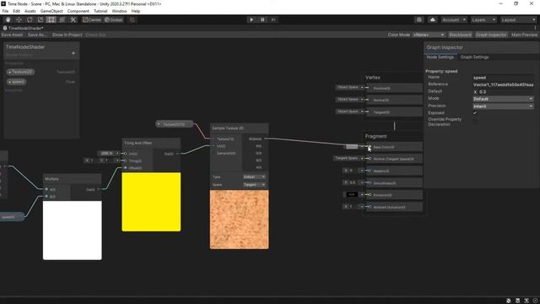This screenshot has width=540, height=304.
Task: Click the Metallic X value field
Action: click(x=353, y=171)
